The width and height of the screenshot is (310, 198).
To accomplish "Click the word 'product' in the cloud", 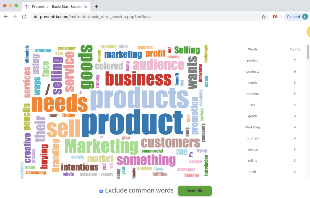I will (x=132, y=123).
